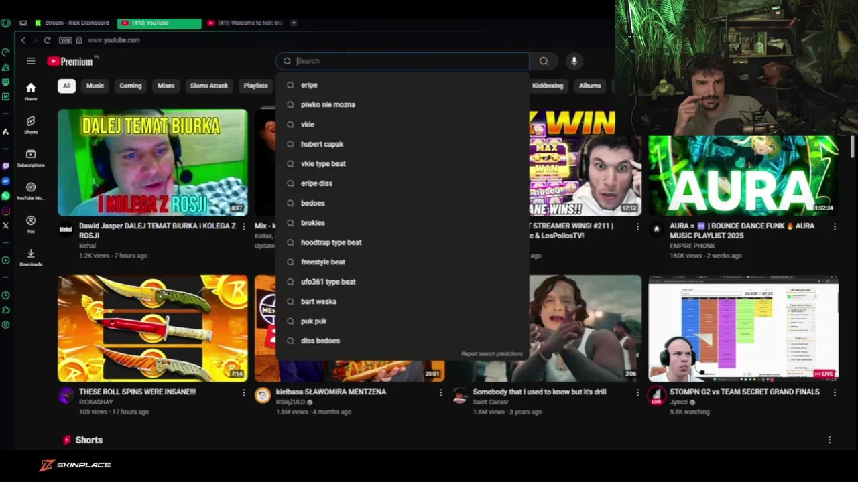858x482 pixels.
Task: Open a new browser tab with plus
Action: (x=294, y=23)
